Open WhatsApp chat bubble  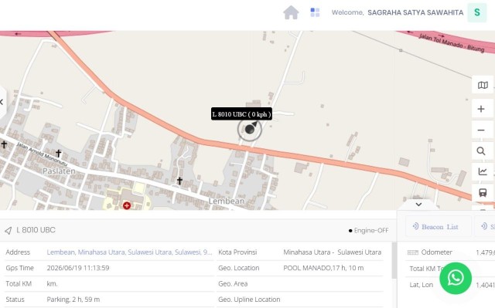pyautogui.click(x=456, y=278)
